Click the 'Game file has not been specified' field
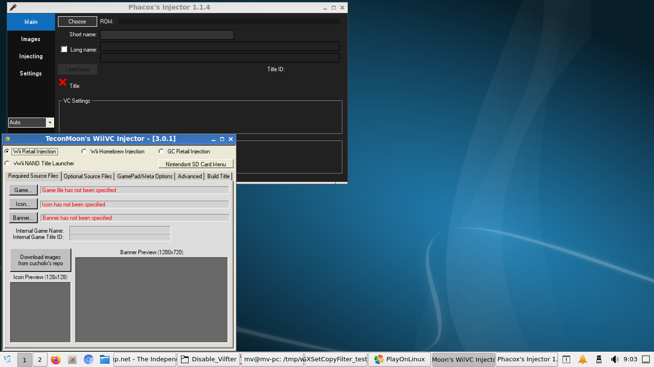The image size is (654, 367). 135,190
